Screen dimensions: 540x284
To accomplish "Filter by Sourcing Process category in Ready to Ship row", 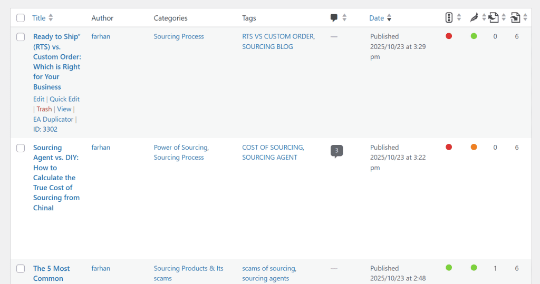I will 179,36.
